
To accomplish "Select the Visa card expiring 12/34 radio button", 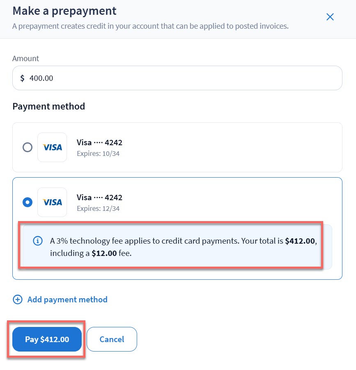I will (x=28, y=202).
